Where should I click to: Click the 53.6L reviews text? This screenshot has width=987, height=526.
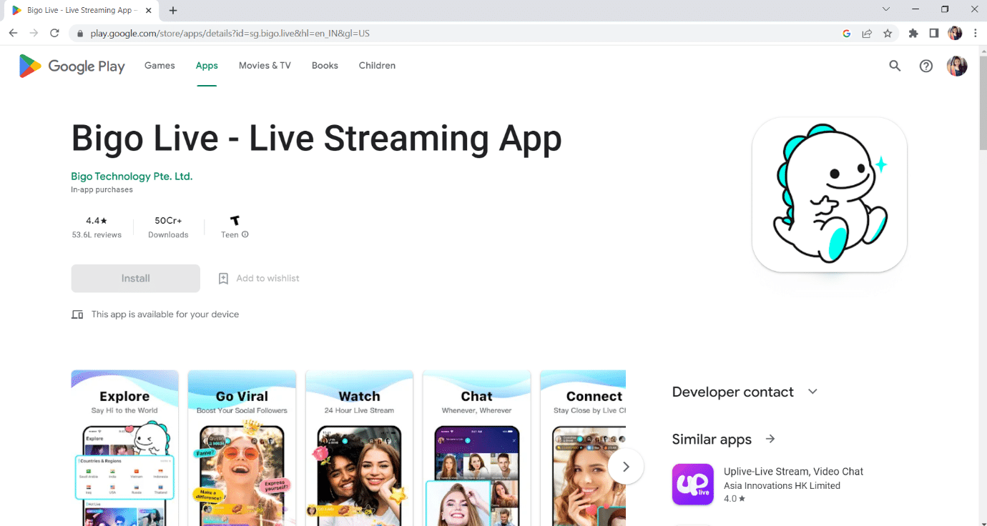click(97, 234)
